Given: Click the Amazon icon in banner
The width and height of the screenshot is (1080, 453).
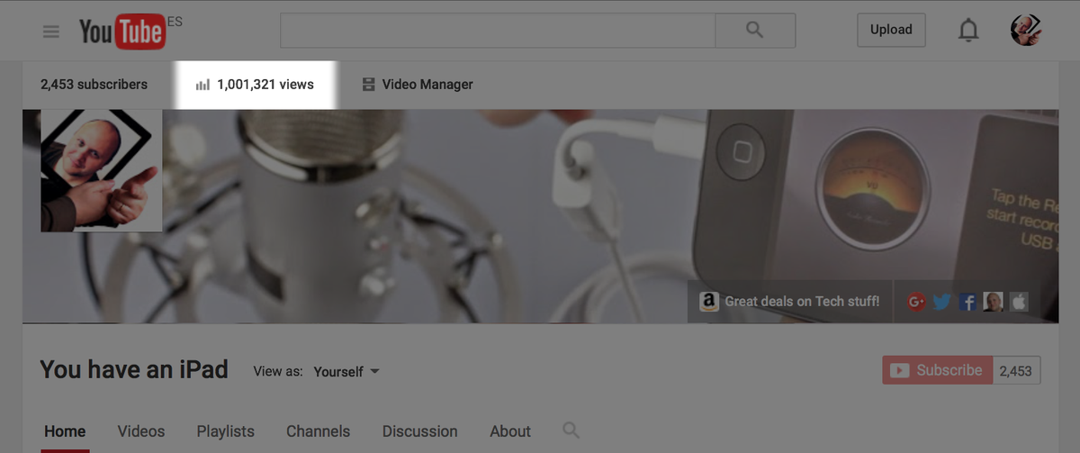Looking at the screenshot, I should [709, 302].
